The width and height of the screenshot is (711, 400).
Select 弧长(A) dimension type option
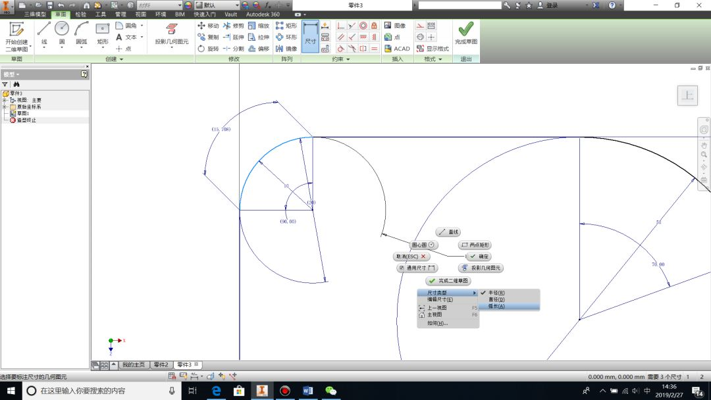click(509, 306)
